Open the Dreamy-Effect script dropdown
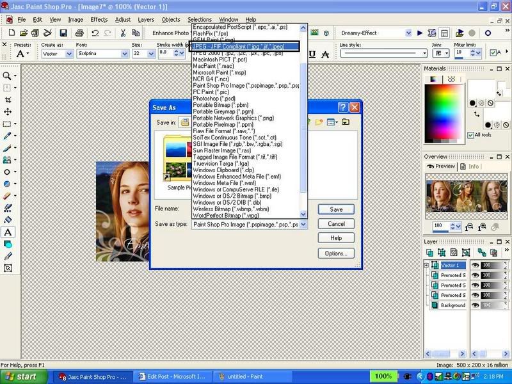512x384 pixels. coord(408,33)
